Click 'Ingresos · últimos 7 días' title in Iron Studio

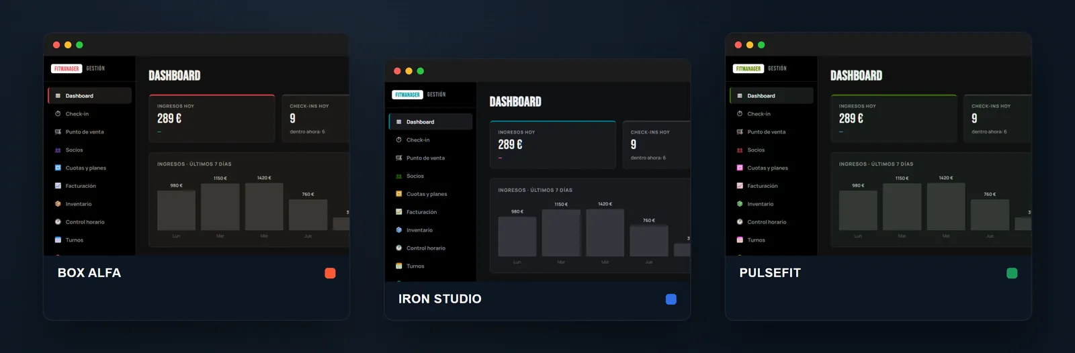click(x=535, y=190)
